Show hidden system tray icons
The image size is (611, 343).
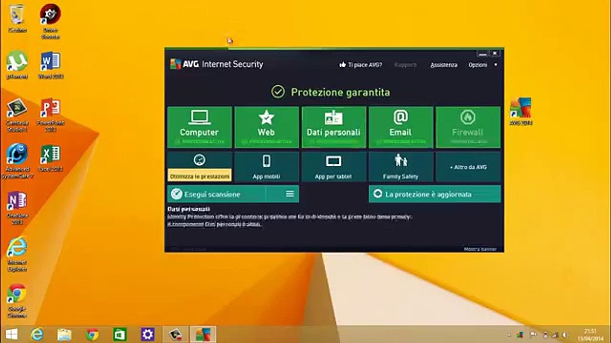(510, 334)
